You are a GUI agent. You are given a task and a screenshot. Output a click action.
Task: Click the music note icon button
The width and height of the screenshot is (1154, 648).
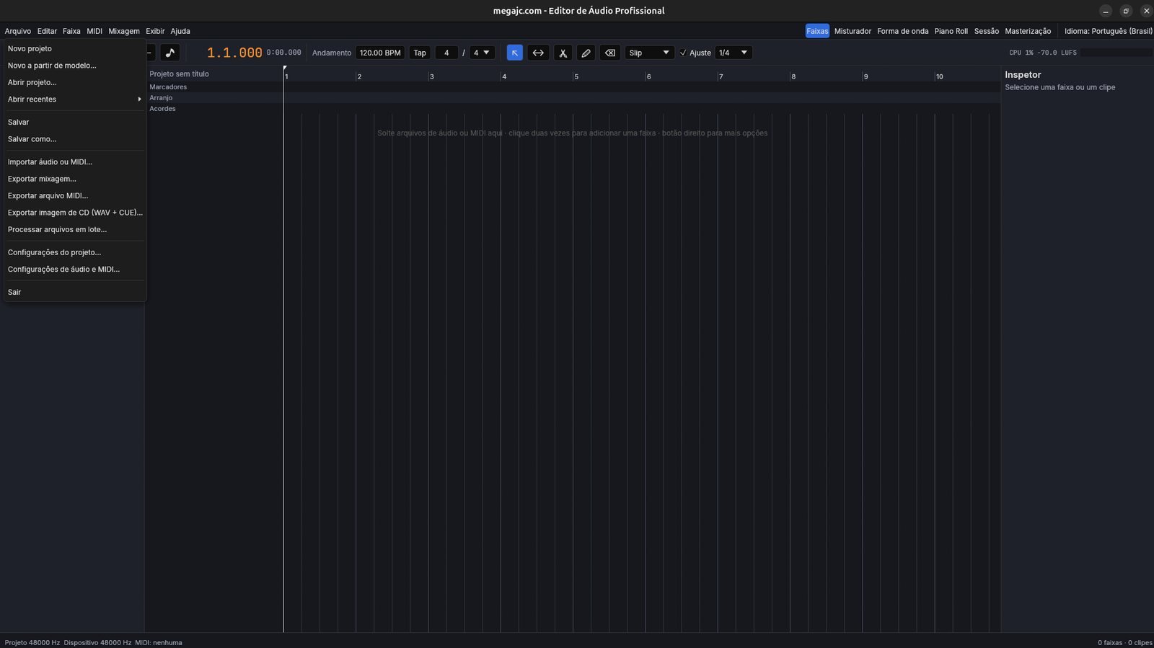pyautogui.click(x=169, y=53)
